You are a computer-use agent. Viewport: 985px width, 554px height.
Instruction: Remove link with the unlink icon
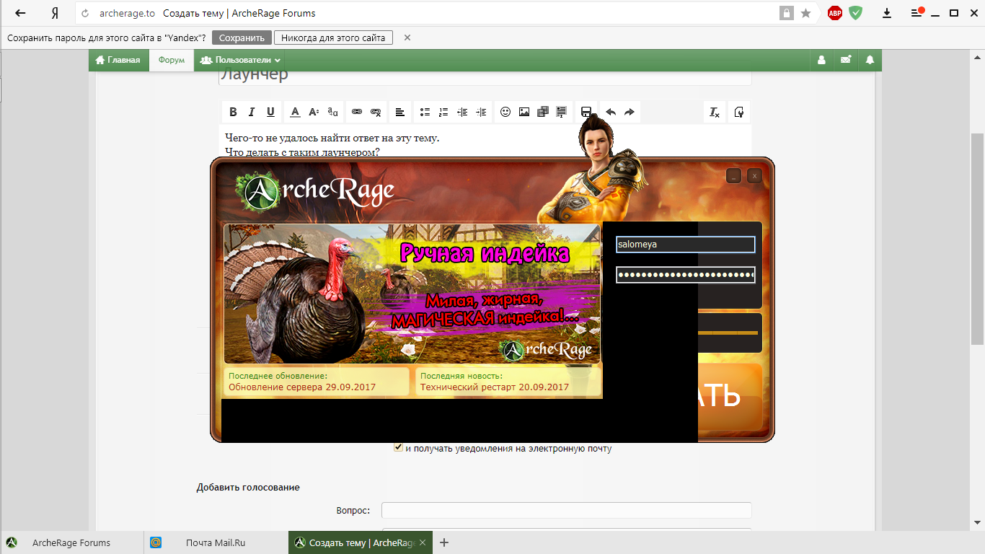point(376,112)
